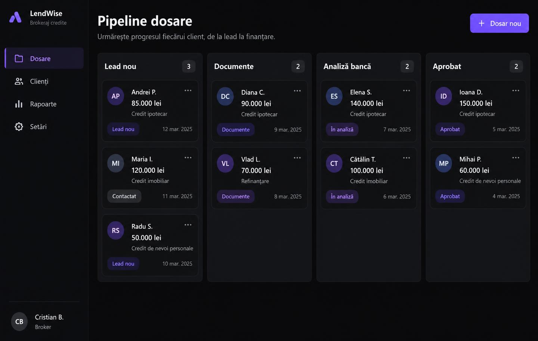Click the Documente badge on Diana C.
Viewport: 538px width, 341px height.
pyautogui.click(x=236, y=129)
